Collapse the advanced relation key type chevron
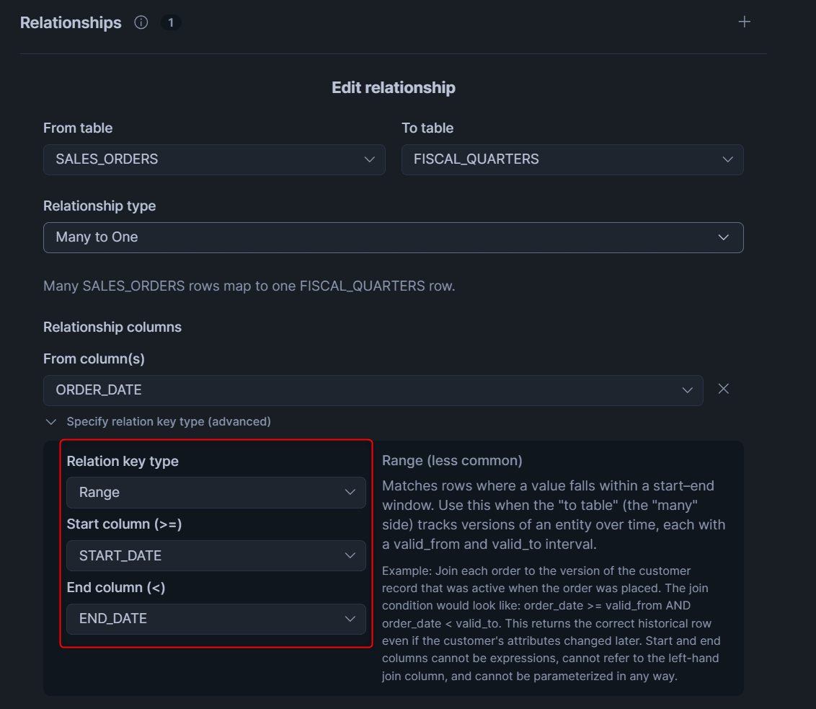The image size is (816, 709). [50, 421]
